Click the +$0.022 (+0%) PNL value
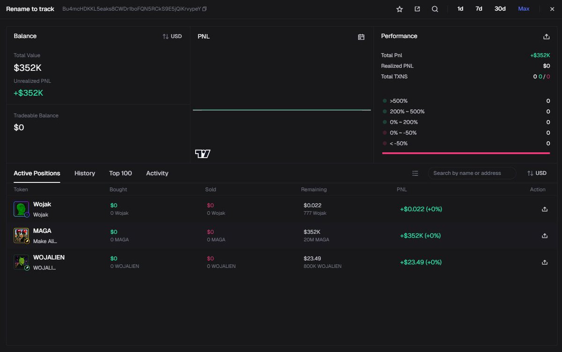The width and height of the screenshot is (562, 352). tap(421, 209)
